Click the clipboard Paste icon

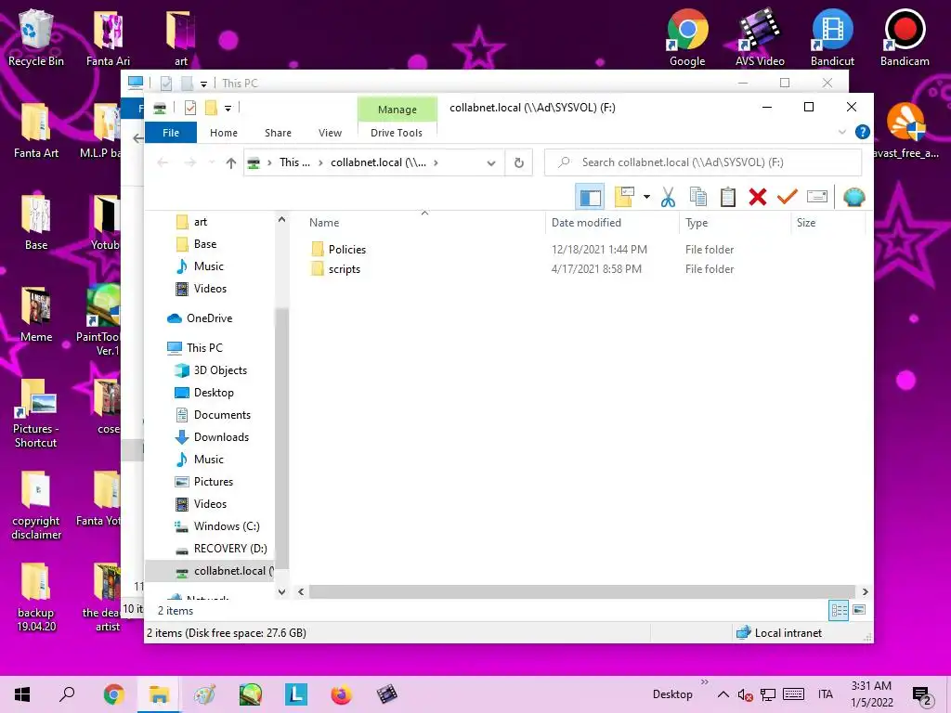click(x=728, y=197)
